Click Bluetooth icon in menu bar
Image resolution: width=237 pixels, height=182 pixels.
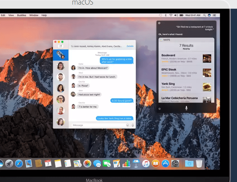click(x=166, y=15)
